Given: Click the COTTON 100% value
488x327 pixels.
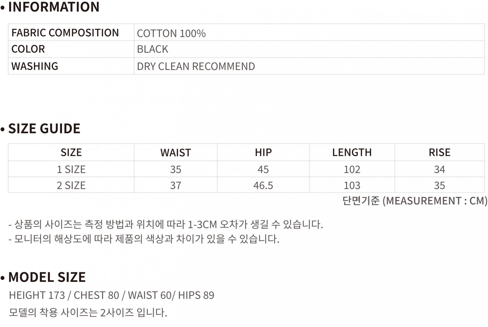Looking at the screenshot, I should point(171,33).
